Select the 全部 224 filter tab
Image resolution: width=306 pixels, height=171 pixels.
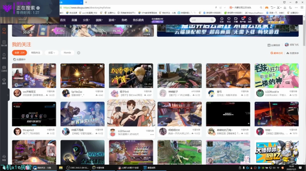[20, 52]
